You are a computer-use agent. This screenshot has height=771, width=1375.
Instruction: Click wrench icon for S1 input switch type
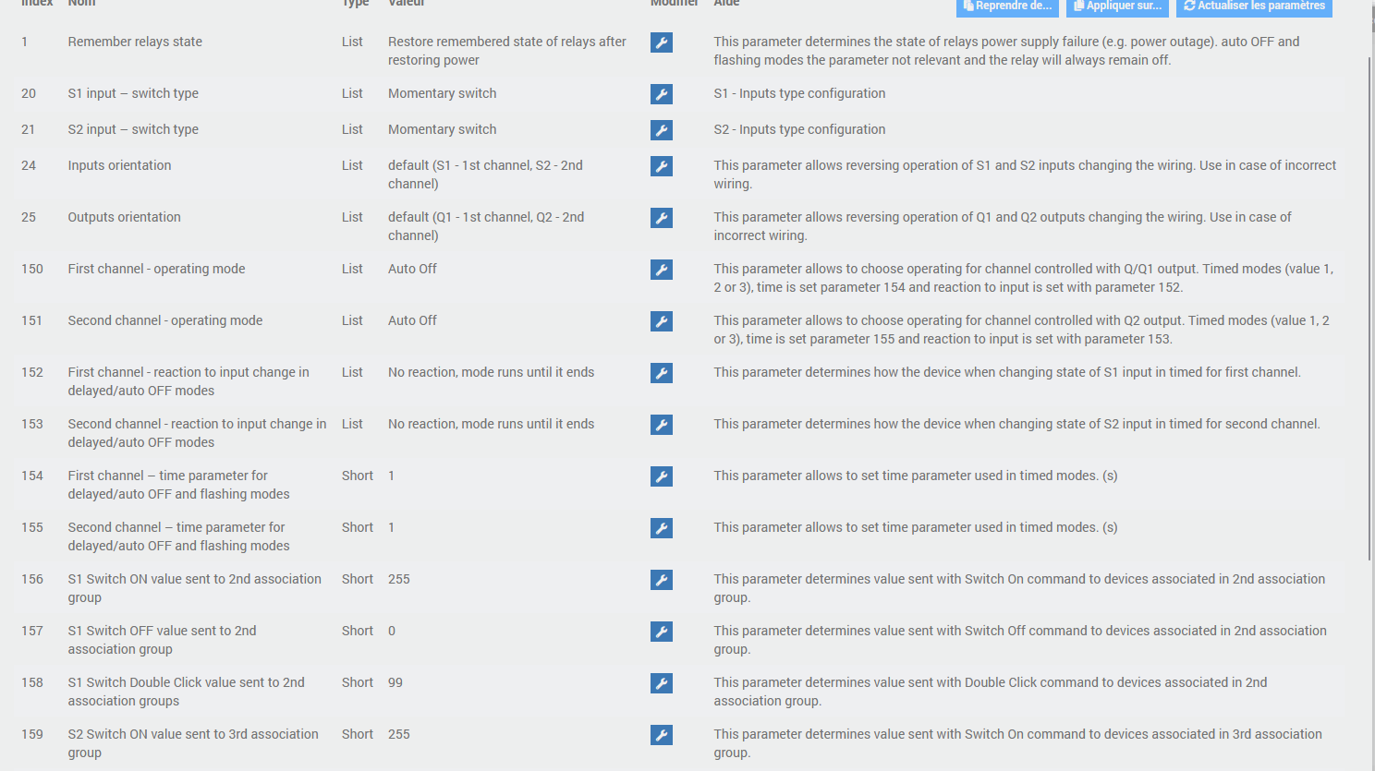(662, 94)
